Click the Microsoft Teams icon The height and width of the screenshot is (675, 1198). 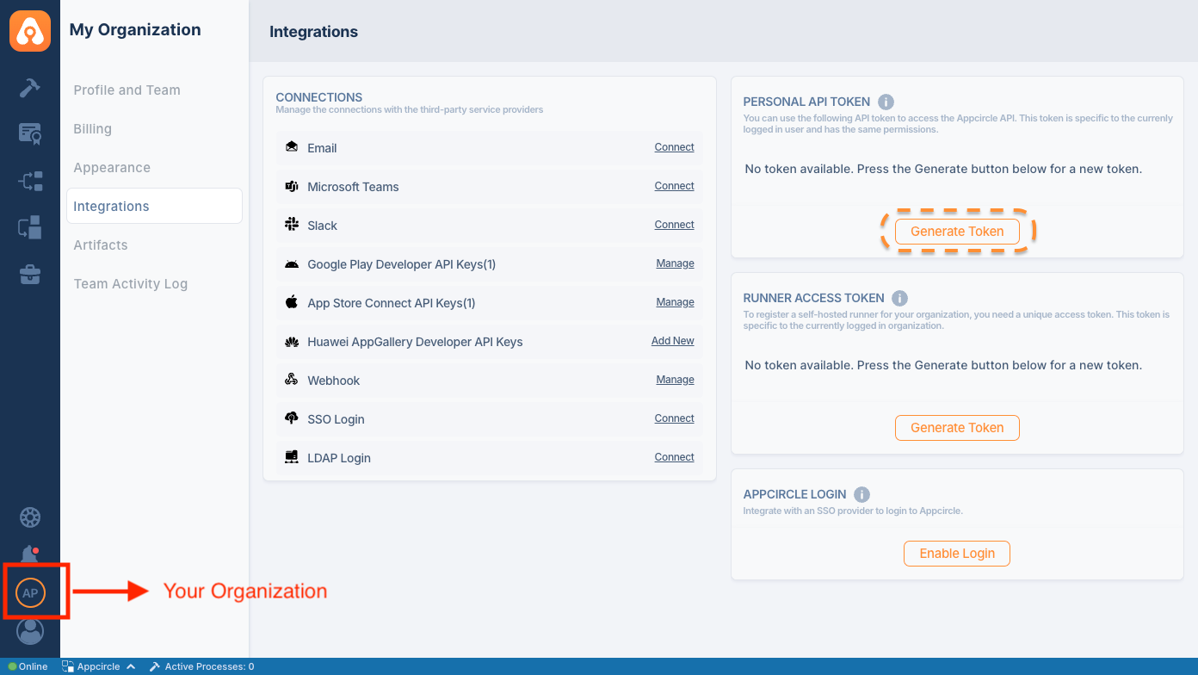point(292,186)
